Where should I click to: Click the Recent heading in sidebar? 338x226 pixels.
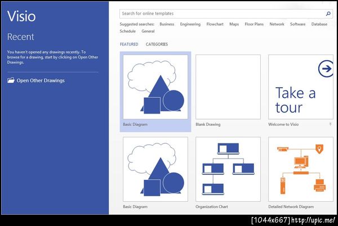coord(20,37)
